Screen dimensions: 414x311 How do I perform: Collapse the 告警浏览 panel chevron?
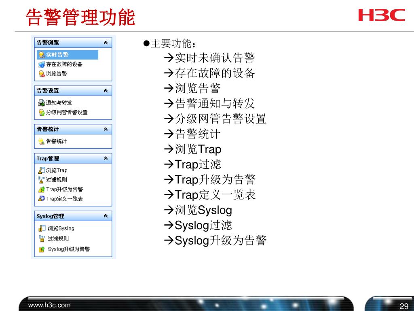106,43
